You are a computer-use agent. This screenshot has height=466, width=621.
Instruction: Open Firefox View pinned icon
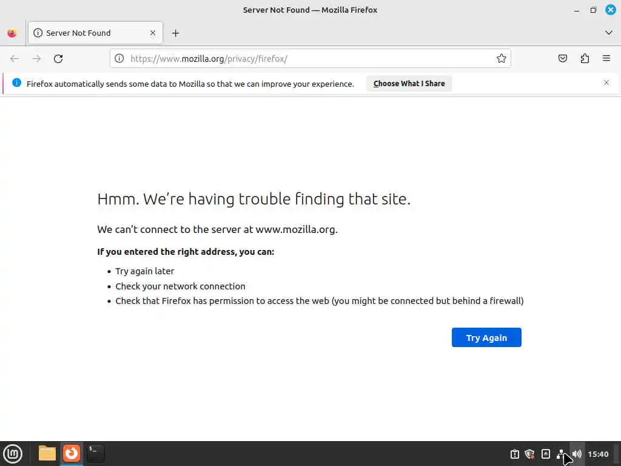point(12,33)
